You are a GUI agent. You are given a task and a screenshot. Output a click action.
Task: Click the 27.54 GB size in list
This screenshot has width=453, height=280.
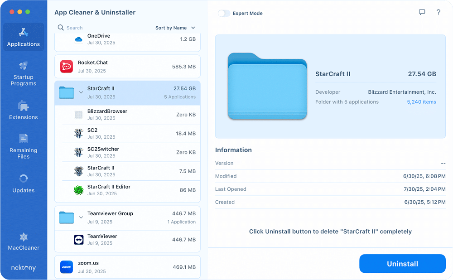point(184,88)
